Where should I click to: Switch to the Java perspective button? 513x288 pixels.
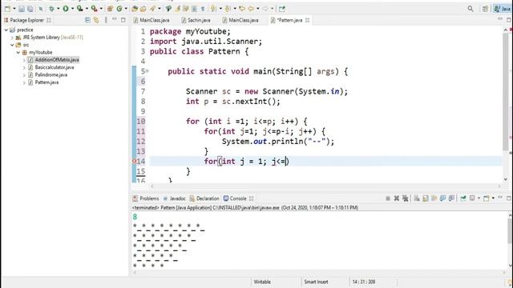pyautogui.click(x=503, y=9)
